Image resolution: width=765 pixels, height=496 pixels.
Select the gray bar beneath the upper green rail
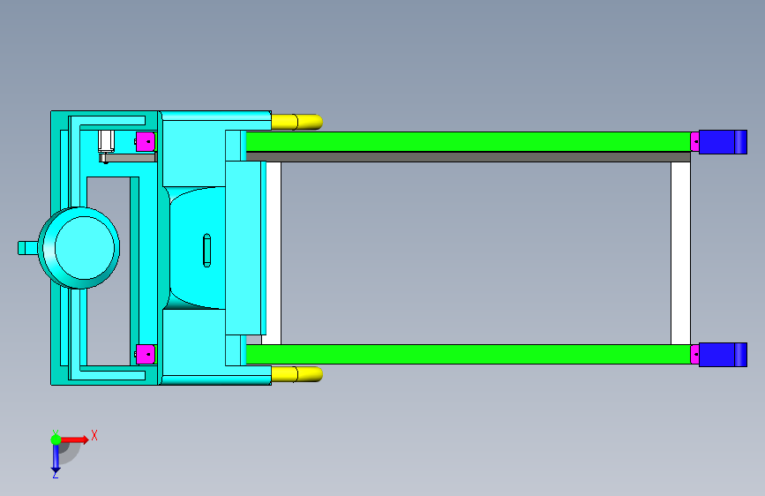(x=469, y=157)
